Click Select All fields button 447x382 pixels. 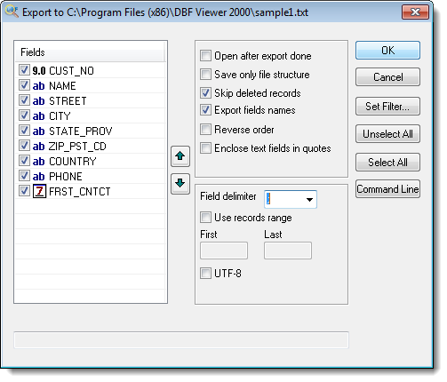pyautogui.click(x=387, y=163)
